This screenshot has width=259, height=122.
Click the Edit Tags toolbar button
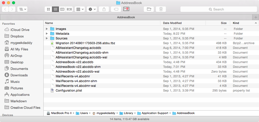pyautogui.click(x=116, y=9)
